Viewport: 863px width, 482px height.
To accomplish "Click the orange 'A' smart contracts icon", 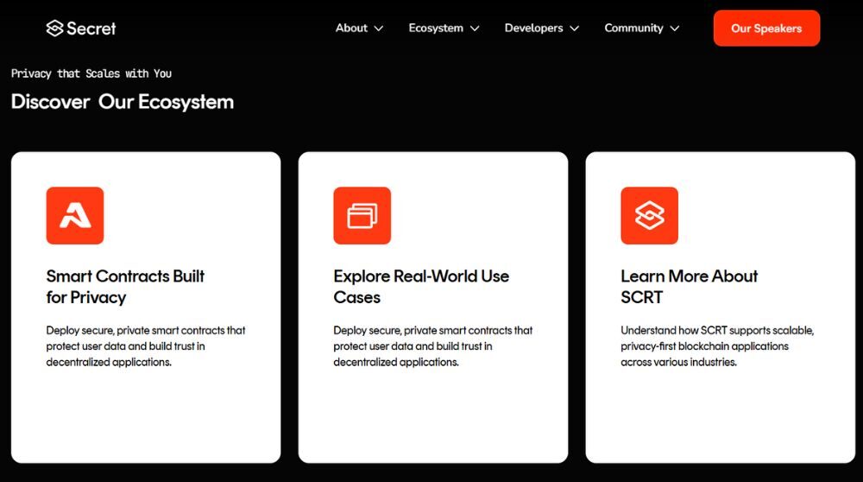I will [75, 216].
